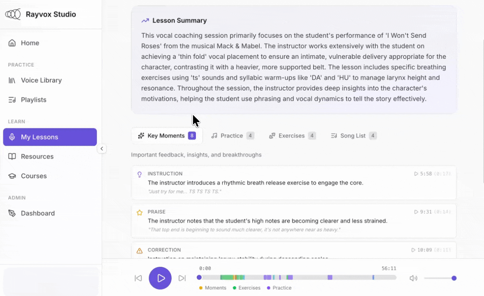Viewport: 484px width, 296px height.
Task: Select the Voice Library icon in sidebar
Action: pos(12,80)
